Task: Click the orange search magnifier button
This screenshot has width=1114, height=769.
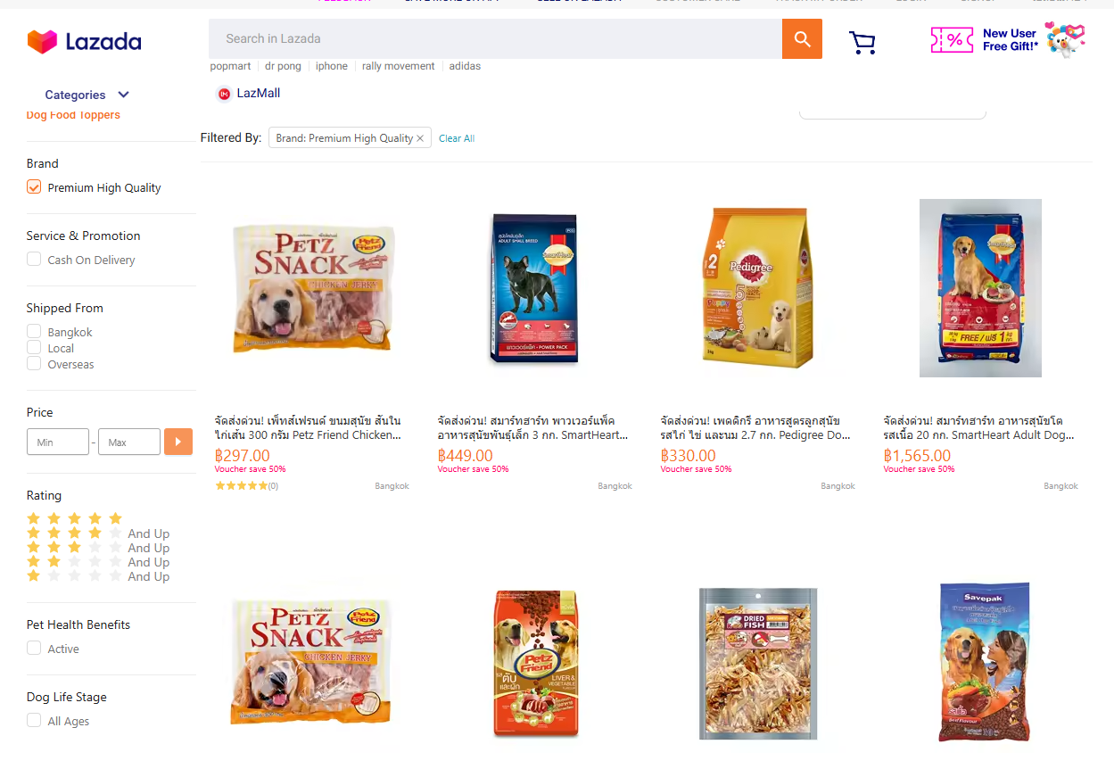Action: pyautogui.click(x=802, y=39)
